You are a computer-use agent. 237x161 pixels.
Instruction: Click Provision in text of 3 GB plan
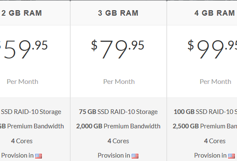[114, 155]
